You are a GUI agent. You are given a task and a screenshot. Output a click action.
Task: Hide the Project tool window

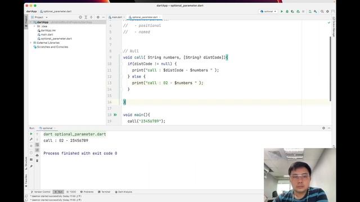point(103,17)
